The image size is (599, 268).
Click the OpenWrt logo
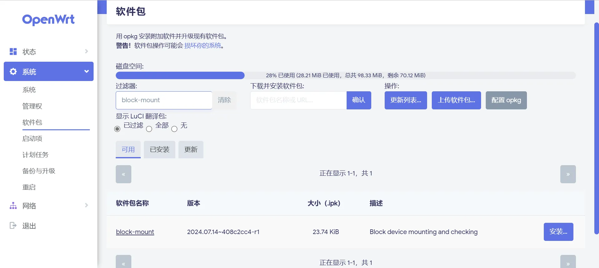coord(48,20)
